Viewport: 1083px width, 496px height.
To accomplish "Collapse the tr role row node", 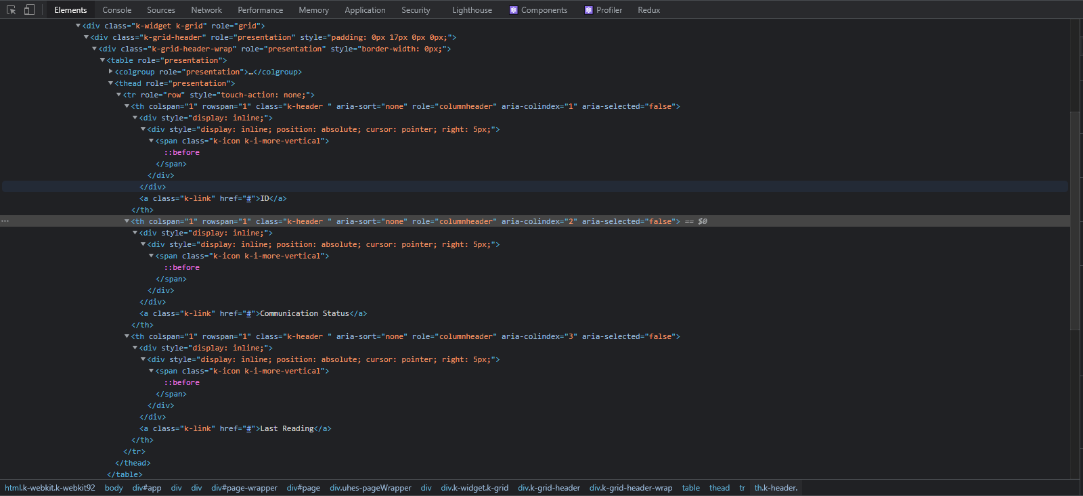I will pos(118,95).
